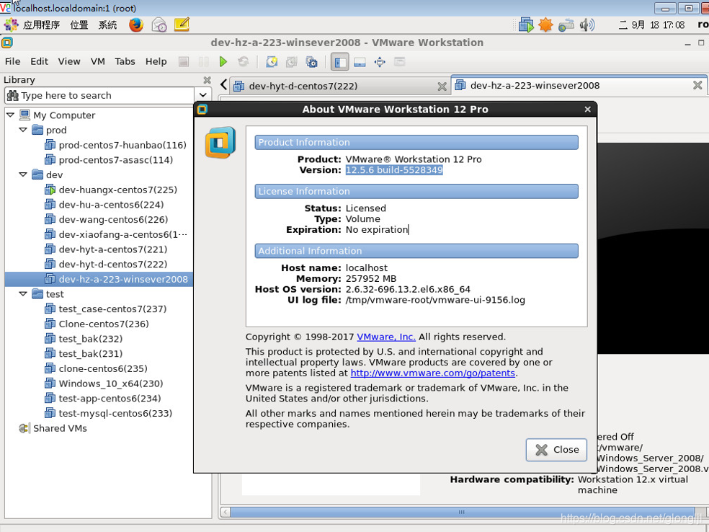Click the VMware logo in About dialog
The width and height of the screenshot is (709, 532).
(220, 143)
